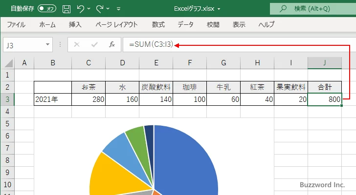Click the cell containing 2021年

pyautogui.click(x=53, y=99)
